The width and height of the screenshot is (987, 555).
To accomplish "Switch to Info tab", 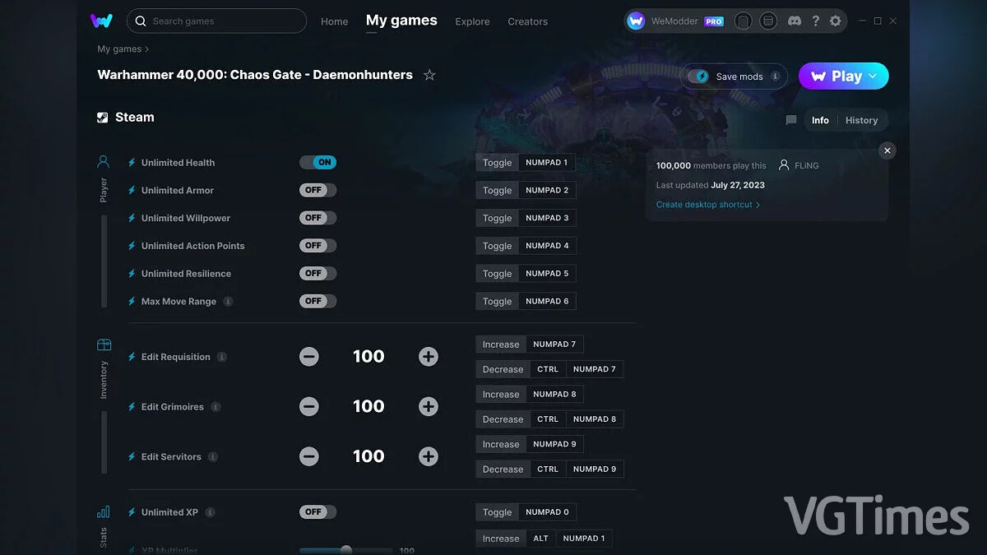I will tap(820, 120).
